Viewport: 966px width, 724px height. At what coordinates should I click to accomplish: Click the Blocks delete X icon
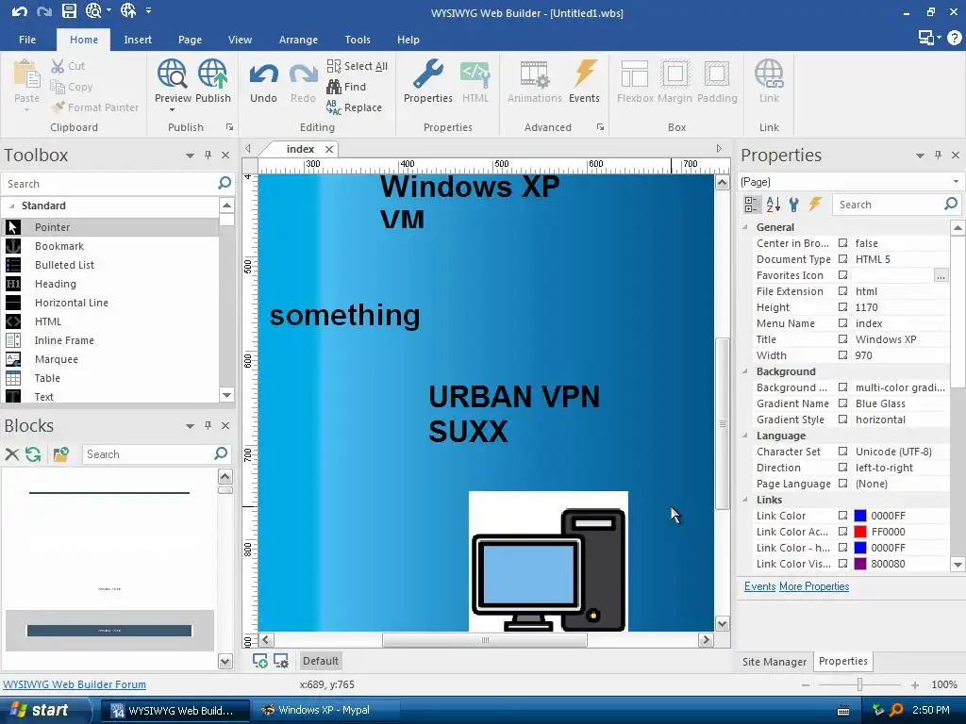click(x=11, y=454)
